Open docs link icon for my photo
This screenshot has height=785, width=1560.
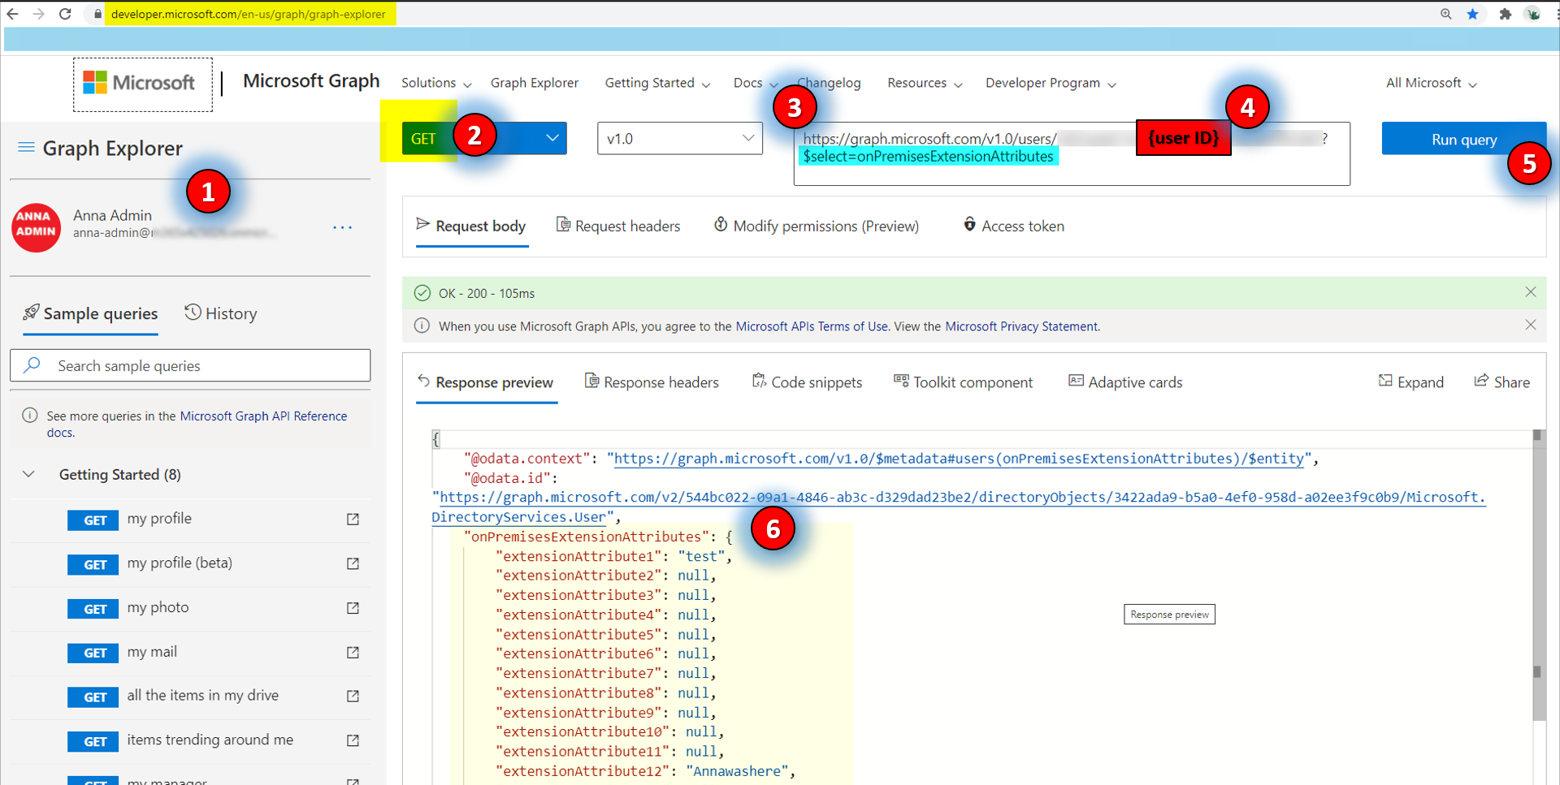tap(353, 608)
